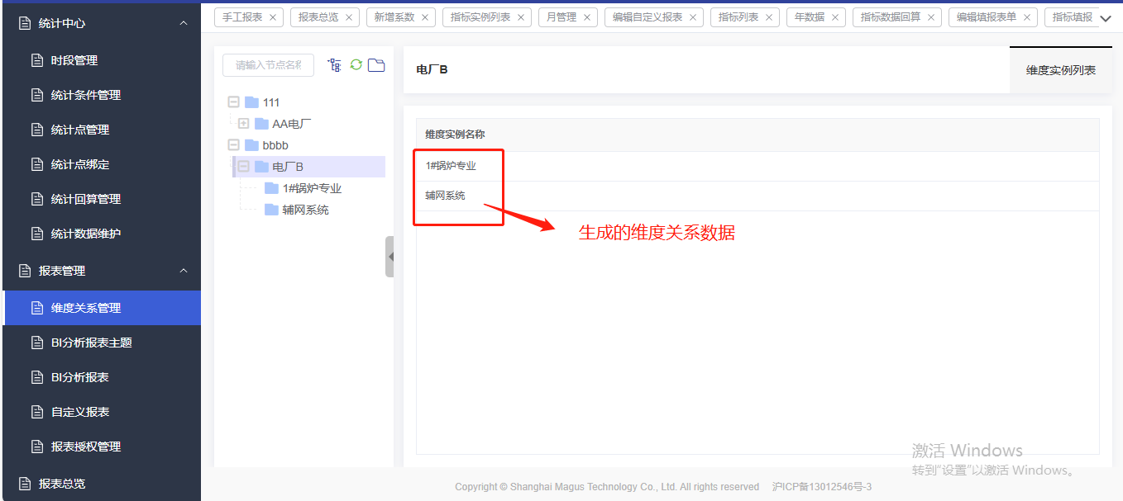Open the 维度实例列表 tab
Image resolution: width=1123 pixels, height=501 pixels.
pyautogui.click(x=1060, y=70)
